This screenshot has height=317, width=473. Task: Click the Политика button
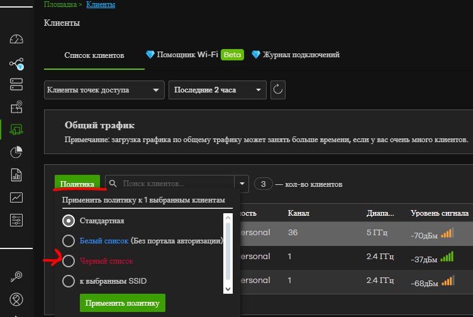point(77,184)
